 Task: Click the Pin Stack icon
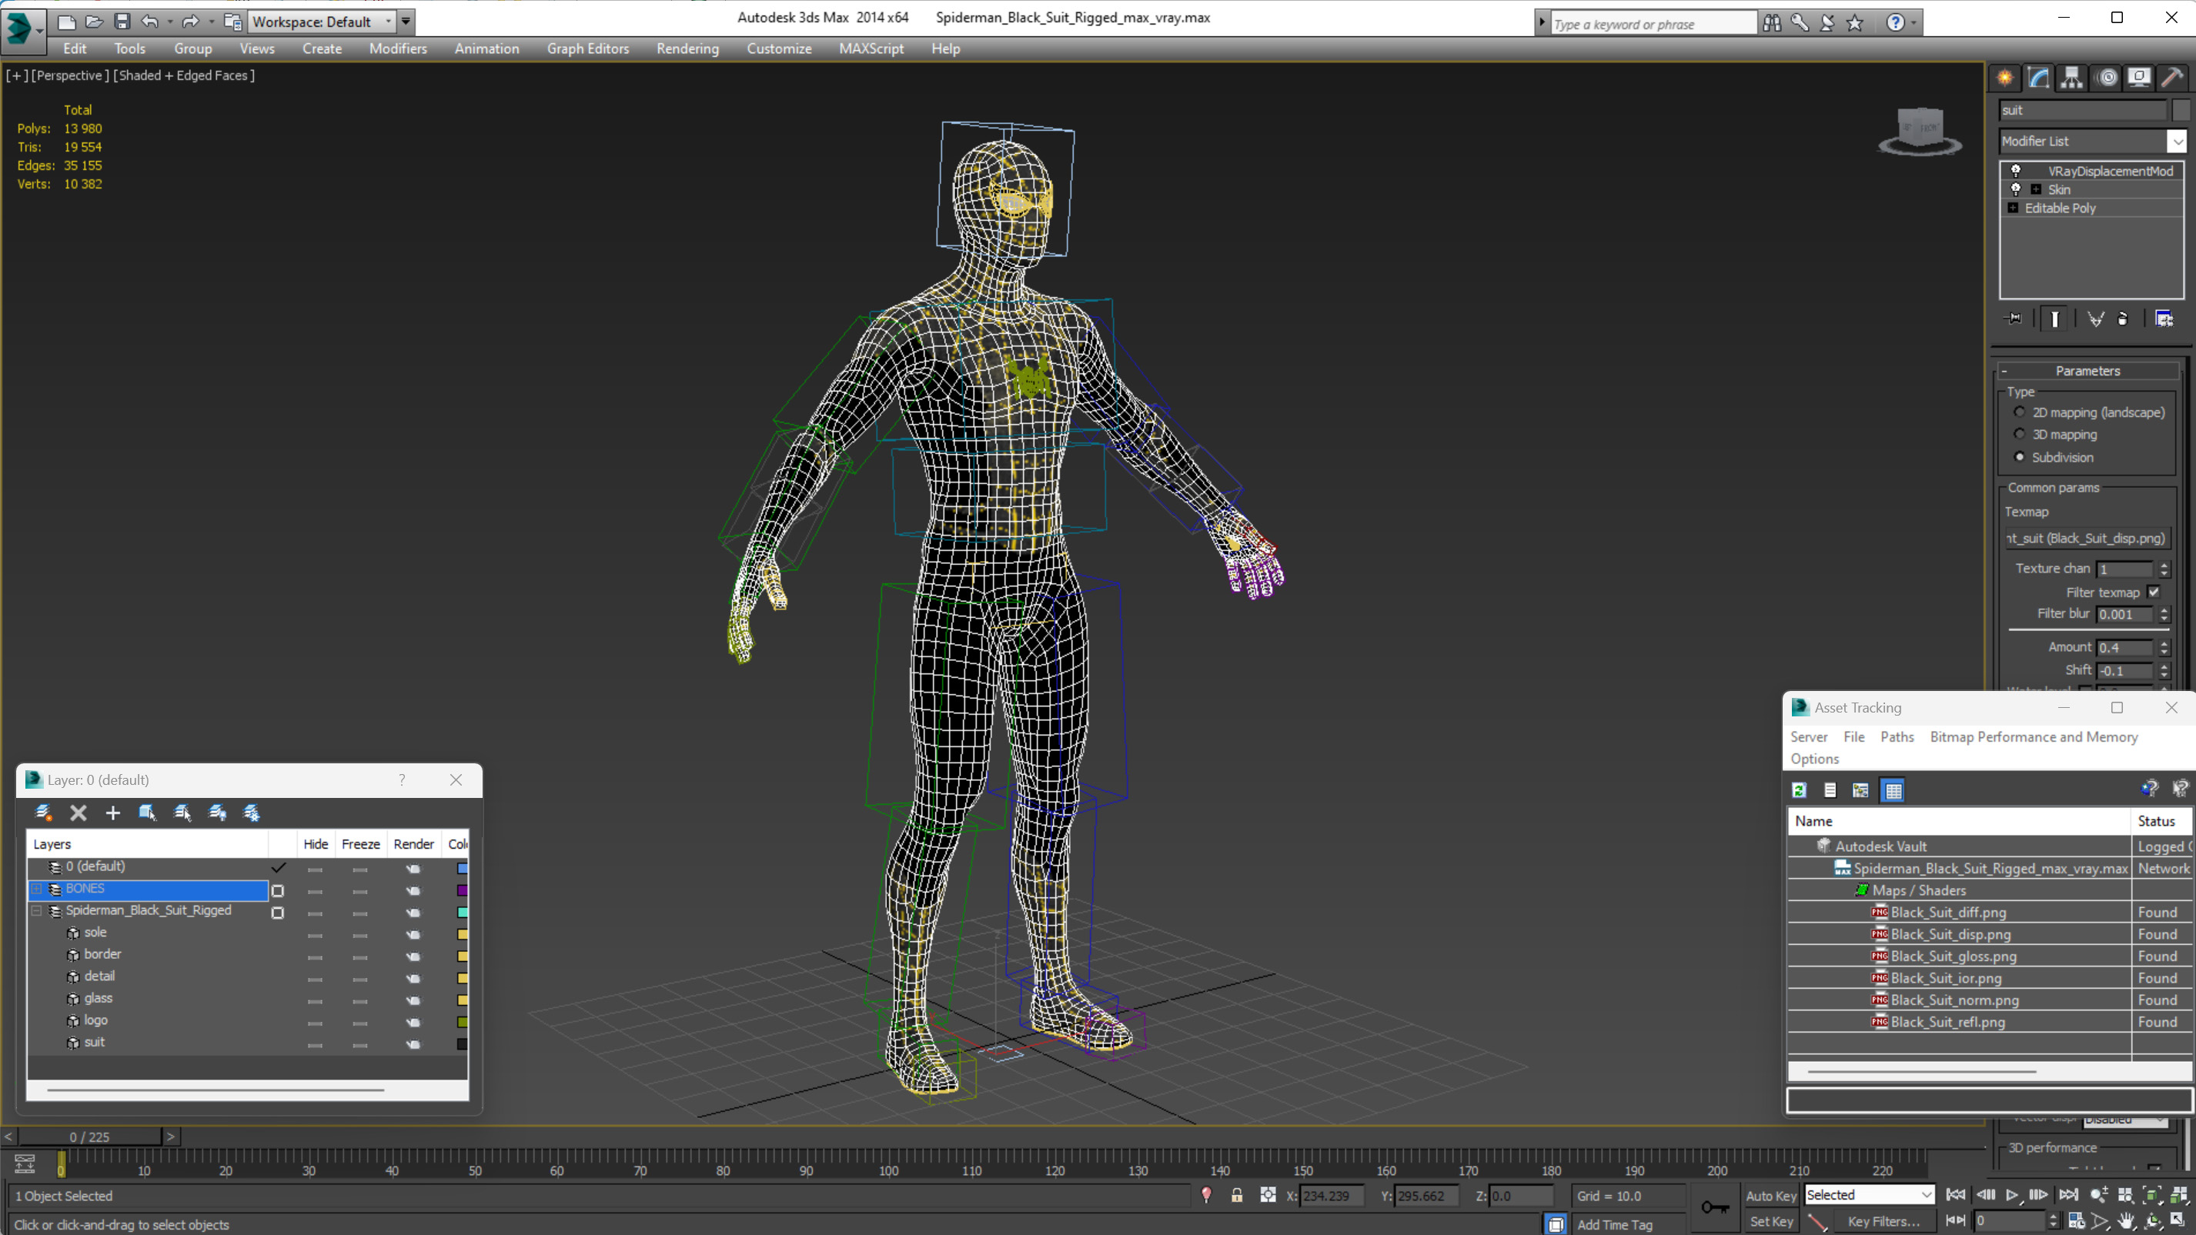pos(2013,318)
